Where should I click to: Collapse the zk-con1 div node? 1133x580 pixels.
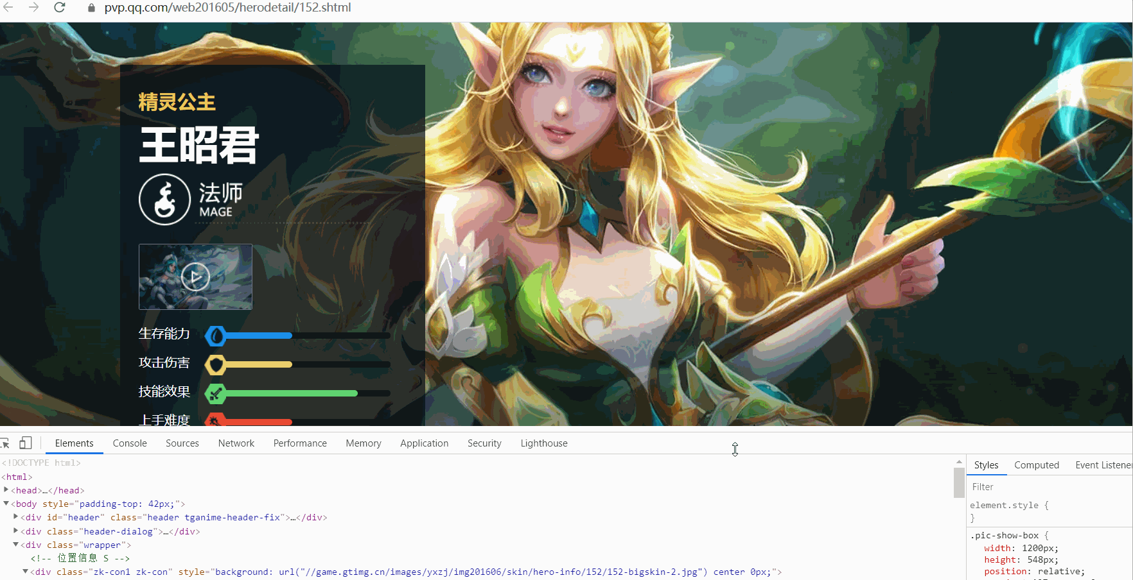[26, 571]
